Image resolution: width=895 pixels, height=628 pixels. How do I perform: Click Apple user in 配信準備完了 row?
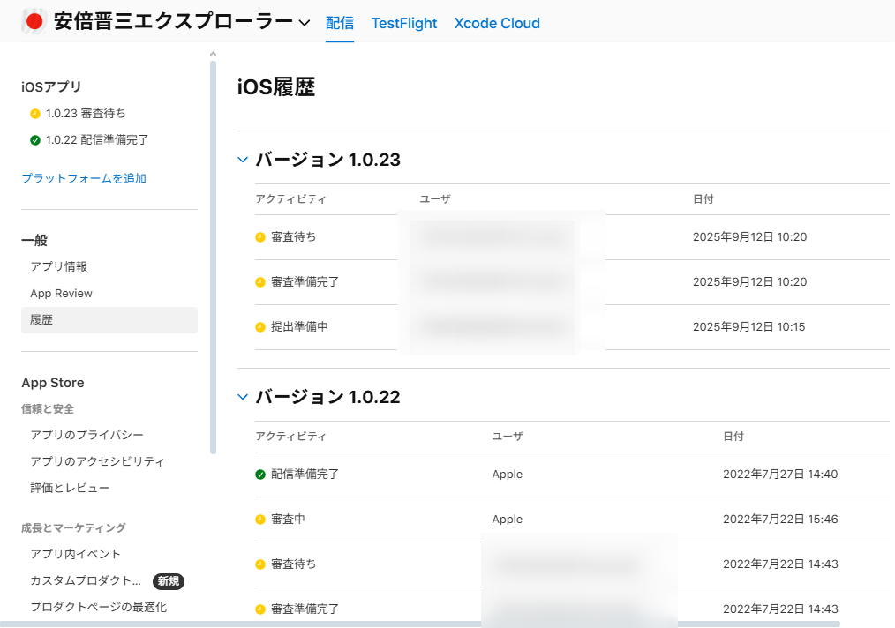coord(507,474)
